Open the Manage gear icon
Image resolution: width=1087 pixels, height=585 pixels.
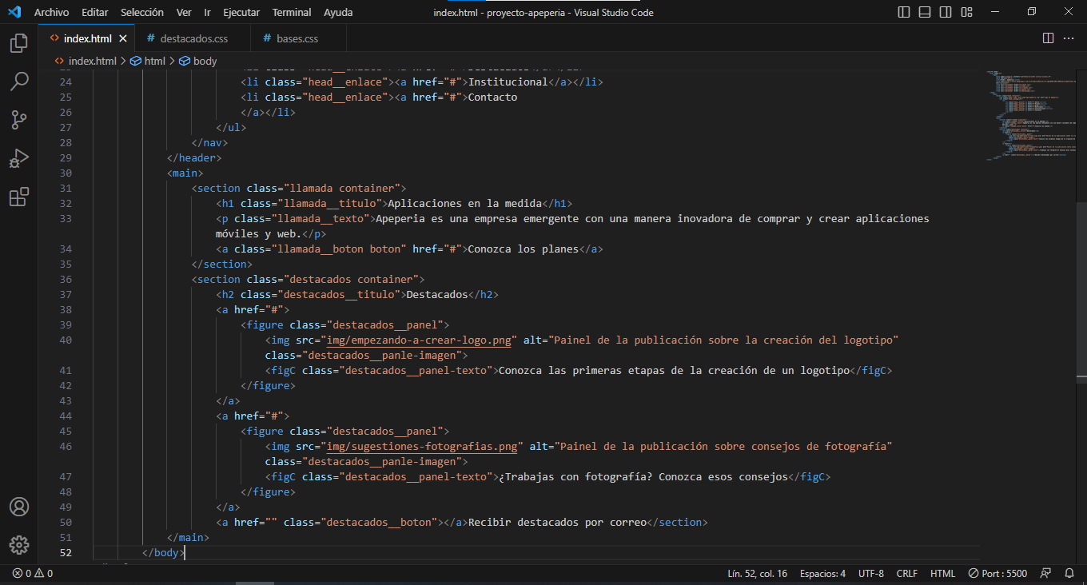click(19, 545)
